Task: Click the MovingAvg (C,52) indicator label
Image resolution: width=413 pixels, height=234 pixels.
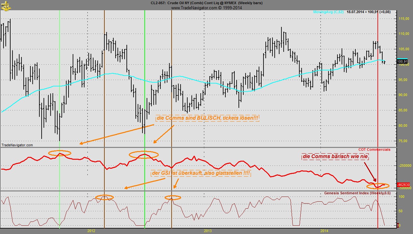Action: pos(328,12)
